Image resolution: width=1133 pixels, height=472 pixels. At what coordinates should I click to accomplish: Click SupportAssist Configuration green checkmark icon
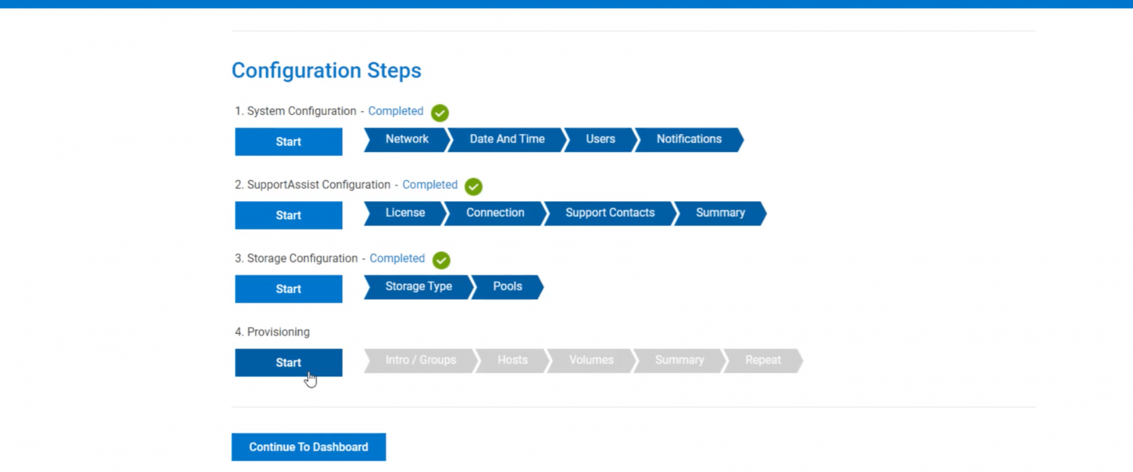(x=473, y=186)
